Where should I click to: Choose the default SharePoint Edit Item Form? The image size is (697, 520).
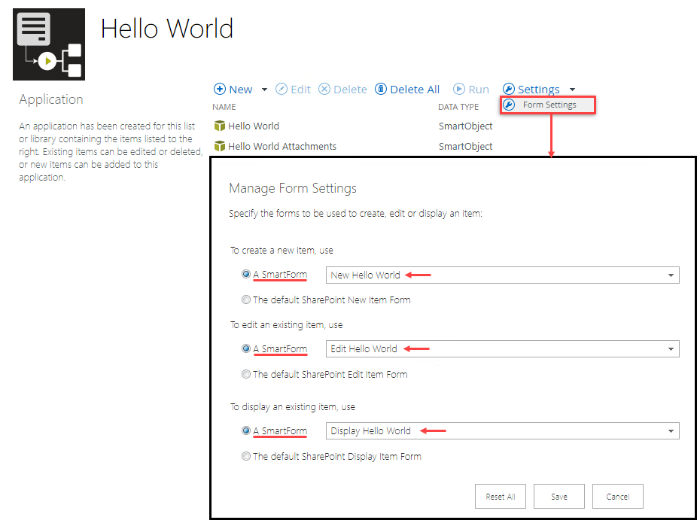click(x=246, y=374)
